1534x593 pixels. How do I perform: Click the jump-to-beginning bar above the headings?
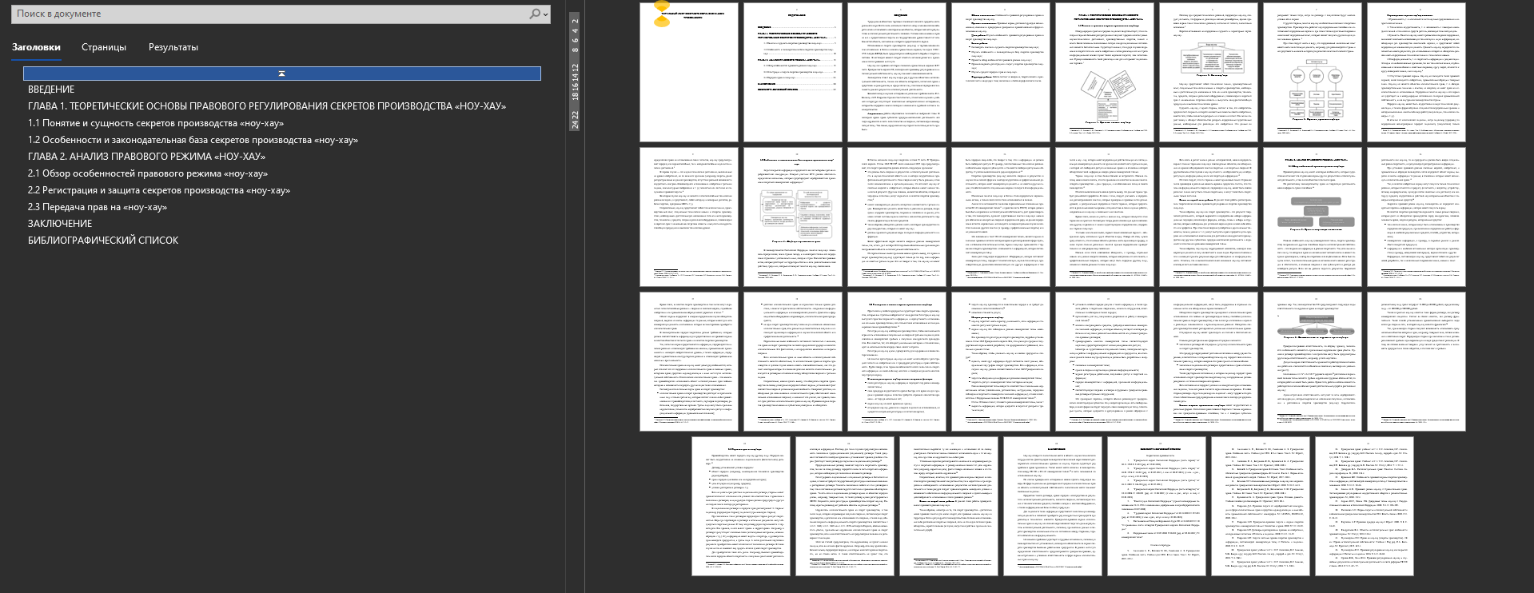pyautogui.click(x=282, y=74)
